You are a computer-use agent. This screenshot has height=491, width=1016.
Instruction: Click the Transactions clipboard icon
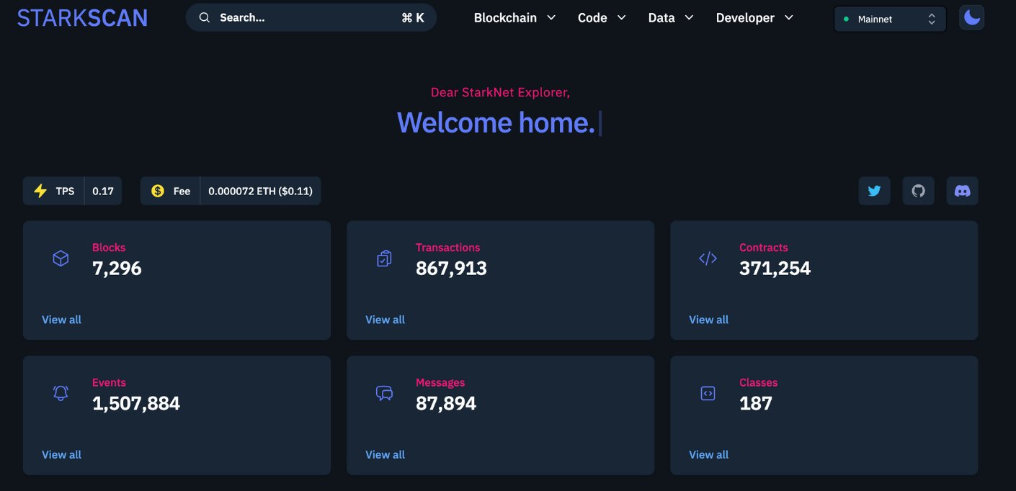click(384, 258)
